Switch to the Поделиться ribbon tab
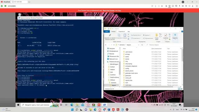The height and width of the screenshot is (112, 199). point(122,31)
